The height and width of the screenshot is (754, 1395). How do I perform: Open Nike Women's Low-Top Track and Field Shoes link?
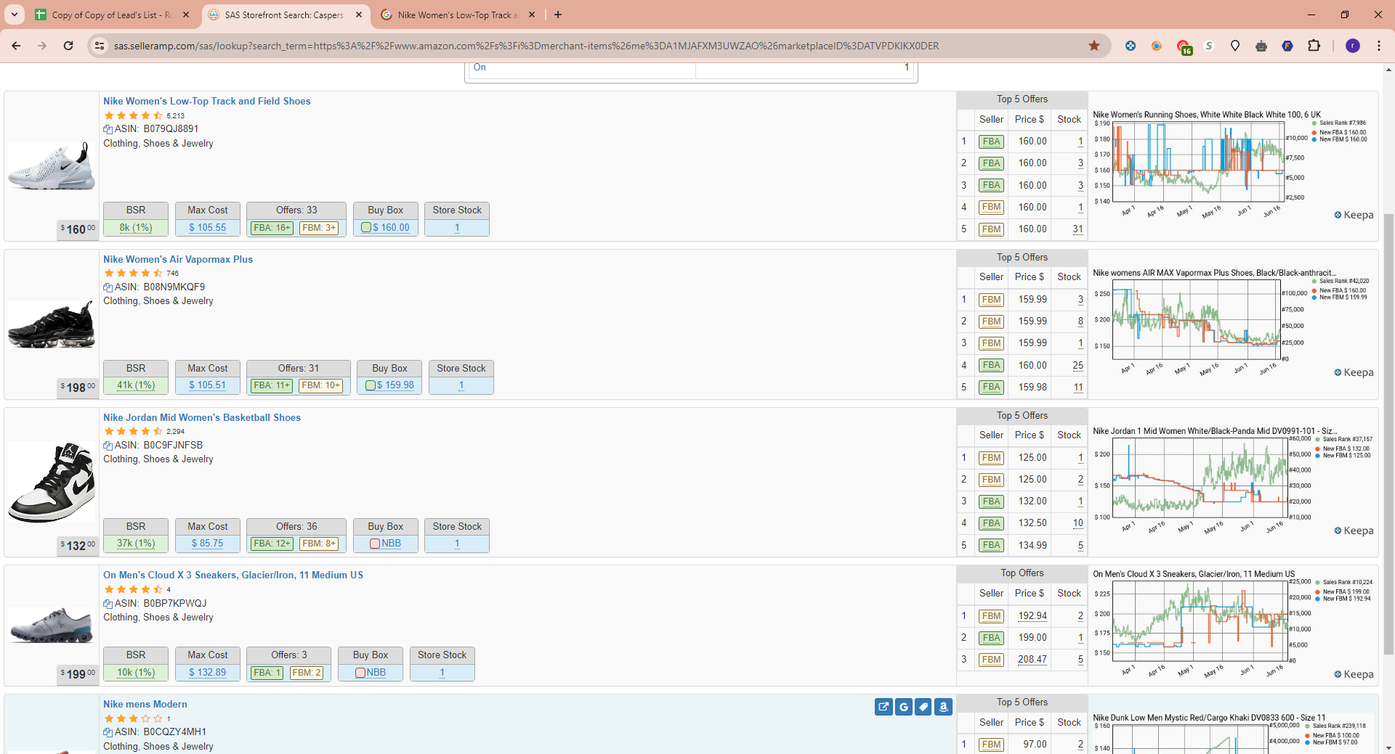click(206, 102)
